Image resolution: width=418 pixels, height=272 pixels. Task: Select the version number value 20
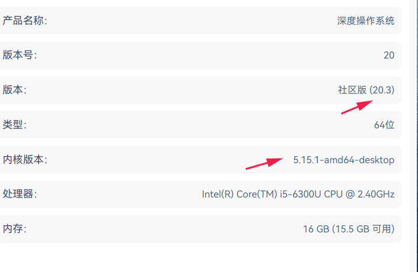[x=388, y=55]
